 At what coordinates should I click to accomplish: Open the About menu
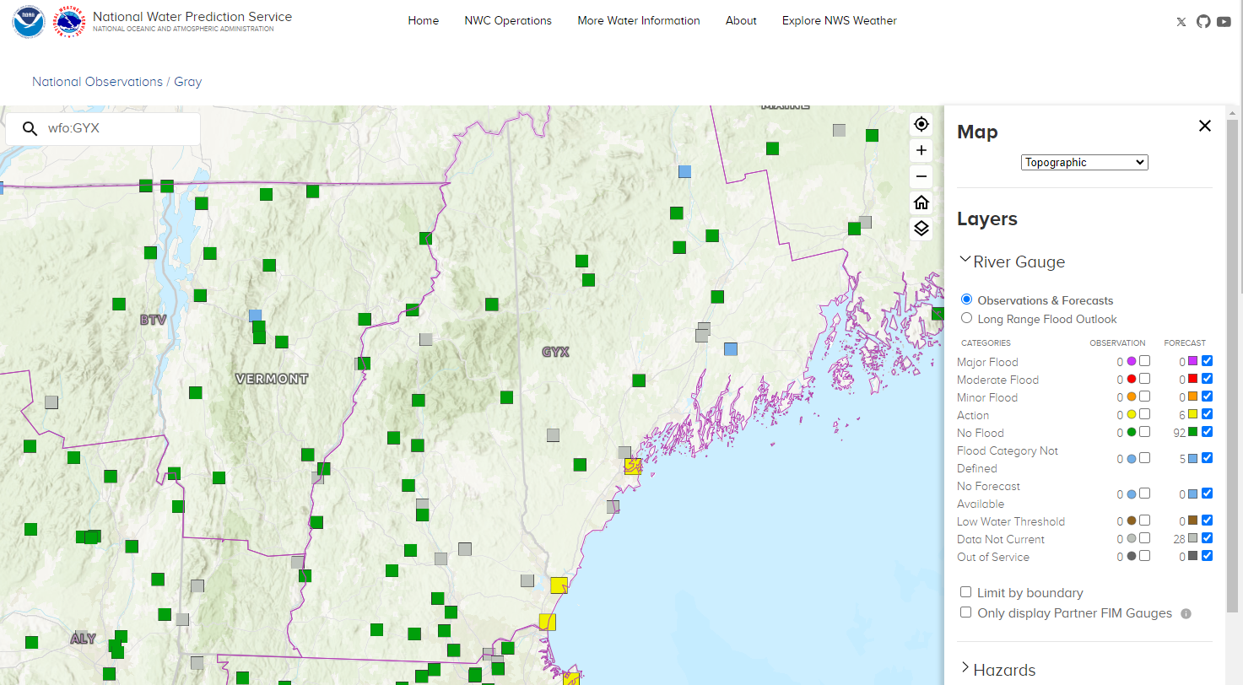pos(741,21)
